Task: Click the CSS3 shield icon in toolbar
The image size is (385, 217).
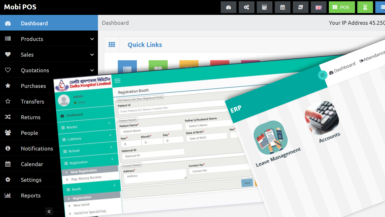Action: click(x=300, y=7)
